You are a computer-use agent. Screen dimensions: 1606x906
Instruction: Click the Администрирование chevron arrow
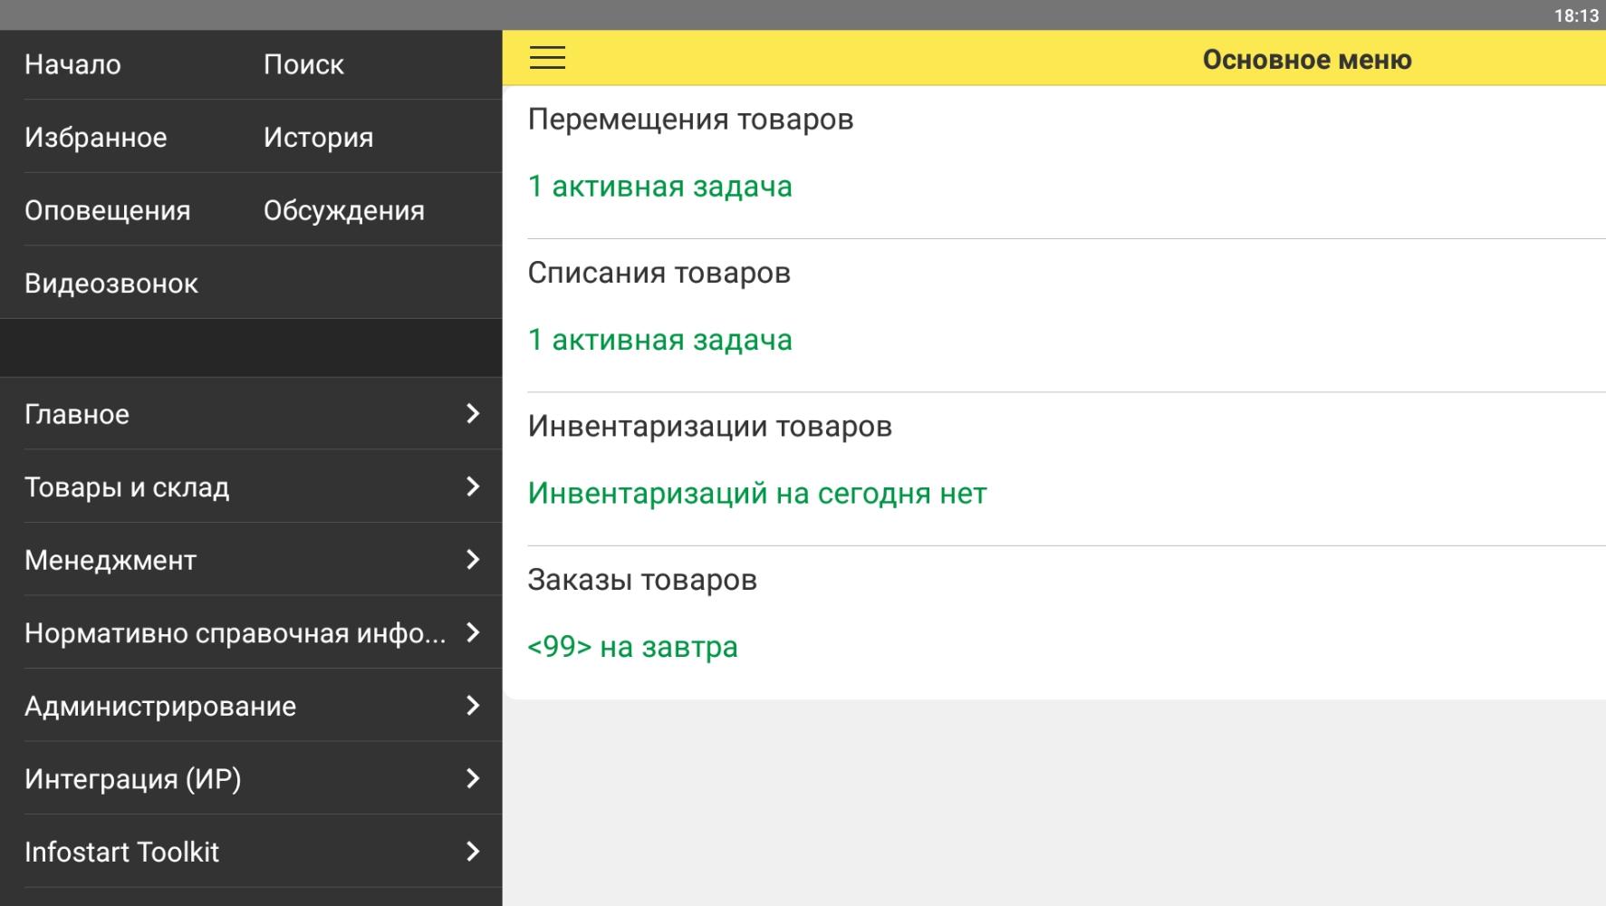pyautogui.click(x=472, y=705)
